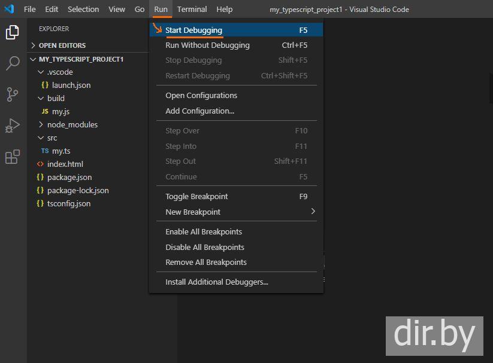This screenshot has height=363, width=493.
Task: Click the JS icon of my.js
Action: 45,112
